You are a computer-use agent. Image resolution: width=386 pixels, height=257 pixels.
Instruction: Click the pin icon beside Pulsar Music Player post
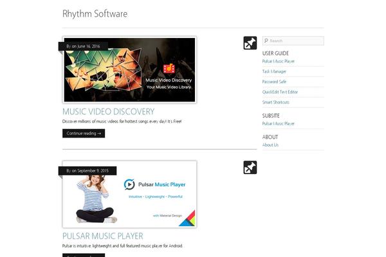tap(250, 168)
